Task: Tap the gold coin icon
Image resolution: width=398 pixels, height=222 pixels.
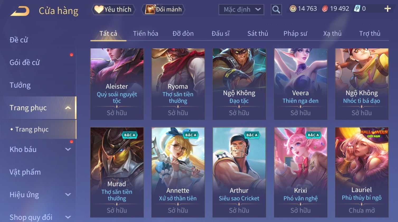Action: (293, 9)
